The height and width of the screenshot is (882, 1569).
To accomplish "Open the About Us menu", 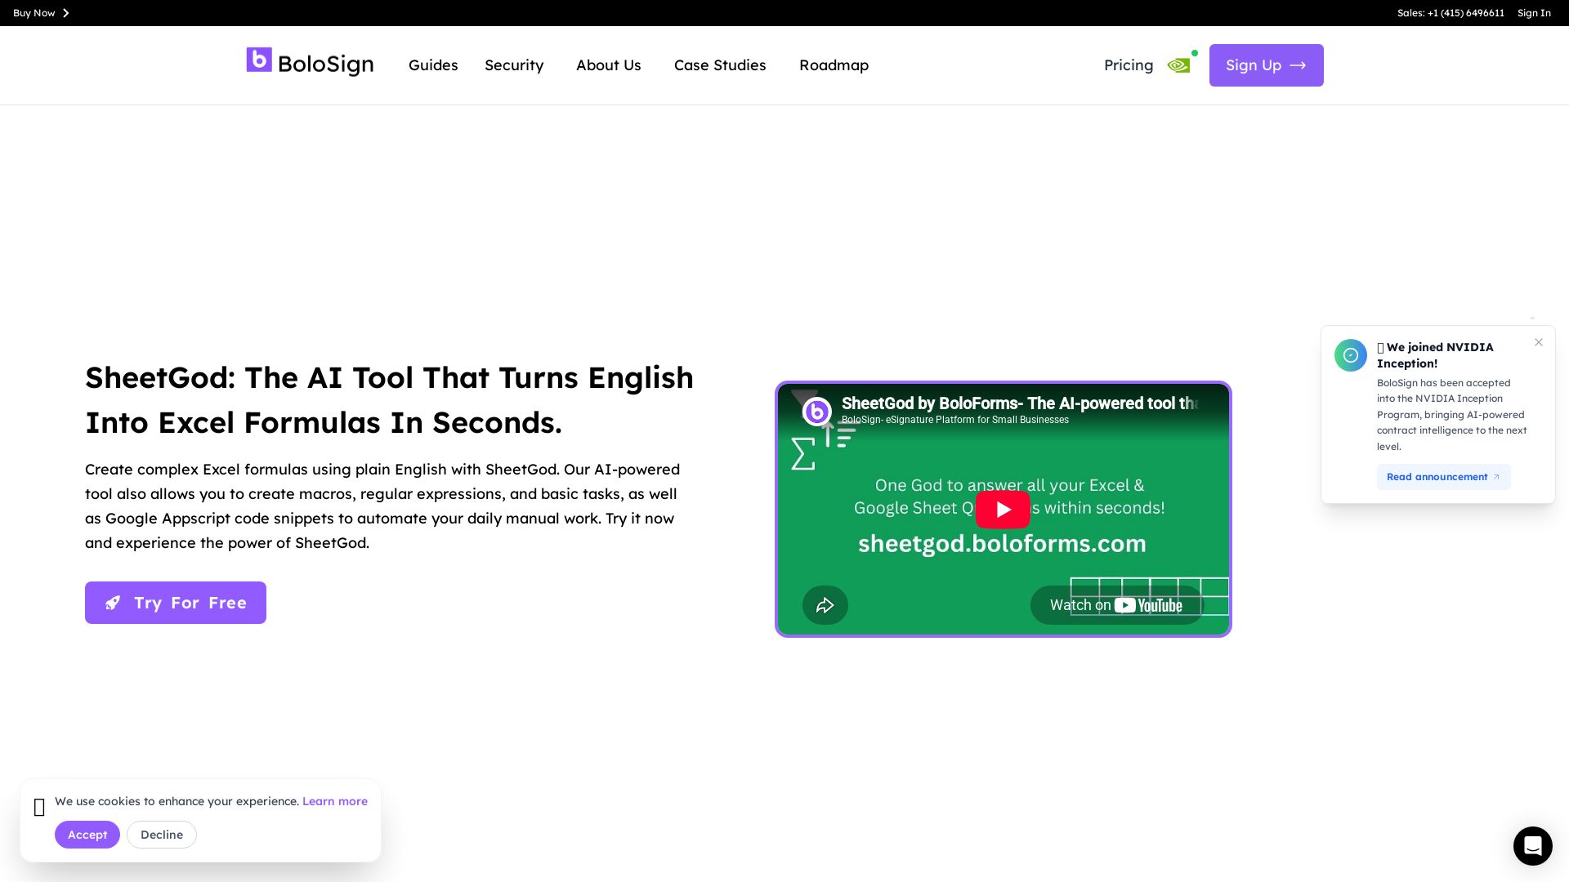I will [609, 65].
